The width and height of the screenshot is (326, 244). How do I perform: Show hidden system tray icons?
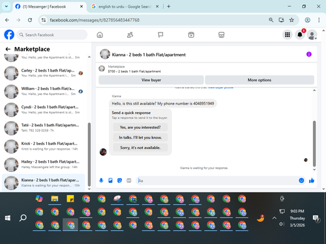click(x=274, y=218)
